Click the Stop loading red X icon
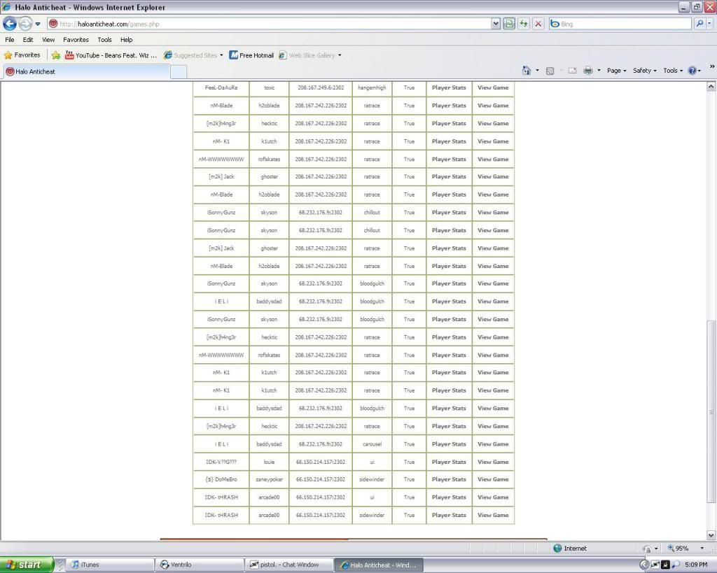This screenshot has height=573, width=717. click(x=538, y=24)
